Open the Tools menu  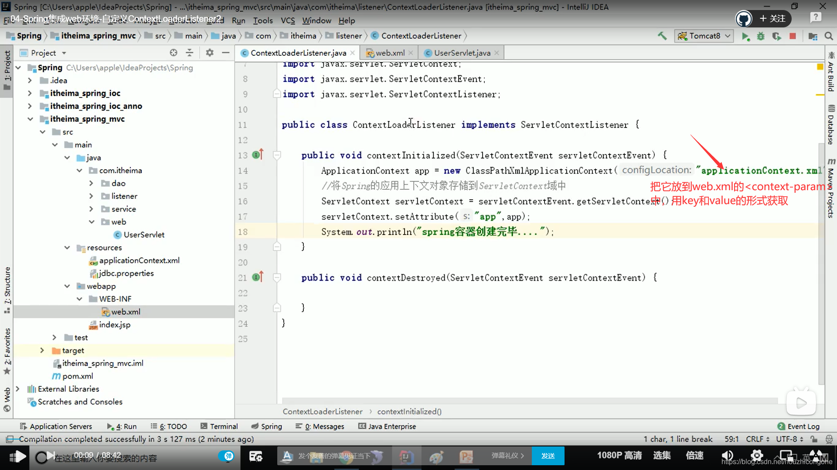coord(263,20)
